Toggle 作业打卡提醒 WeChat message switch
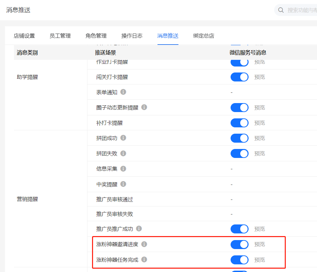 240,62
